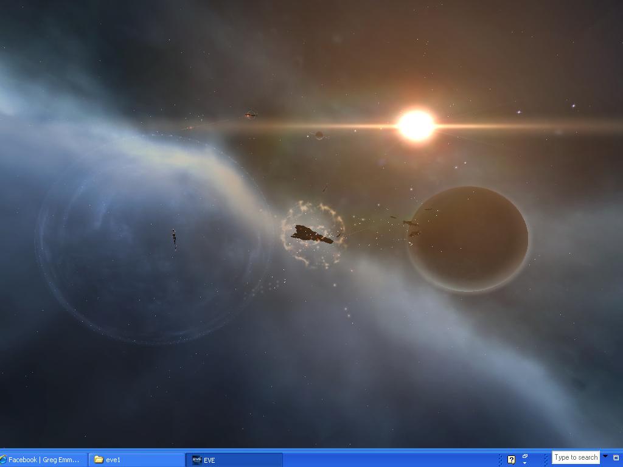Select the large ship inside the explosion ring
This screenshot has height=467, width=623.
pos(312,234)
